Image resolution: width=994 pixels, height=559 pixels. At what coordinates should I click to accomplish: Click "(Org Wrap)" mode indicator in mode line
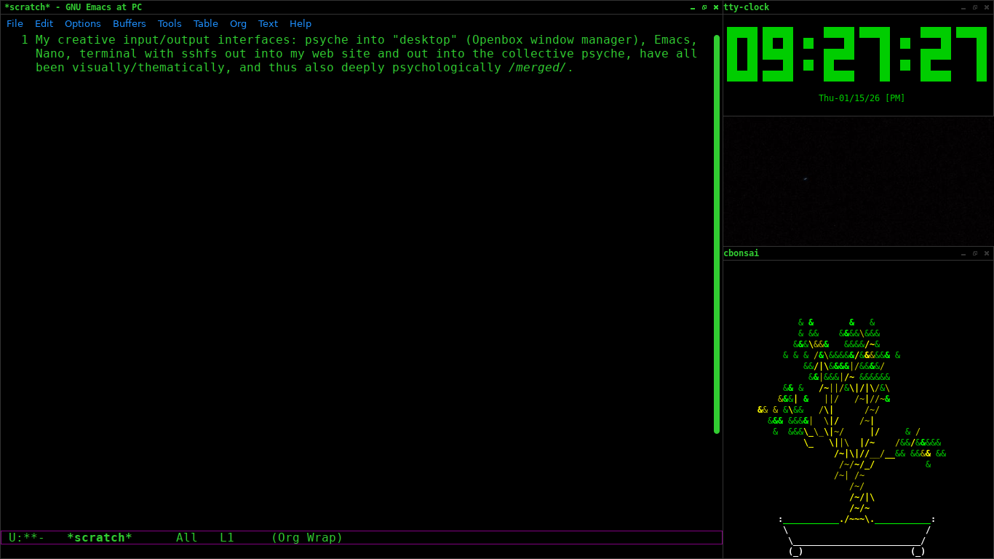[x=307, y=538]
